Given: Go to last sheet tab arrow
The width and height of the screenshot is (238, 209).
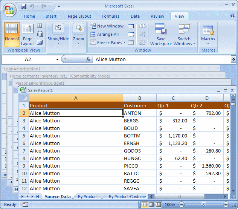Looking at the screenshot, I should point(38,197).
